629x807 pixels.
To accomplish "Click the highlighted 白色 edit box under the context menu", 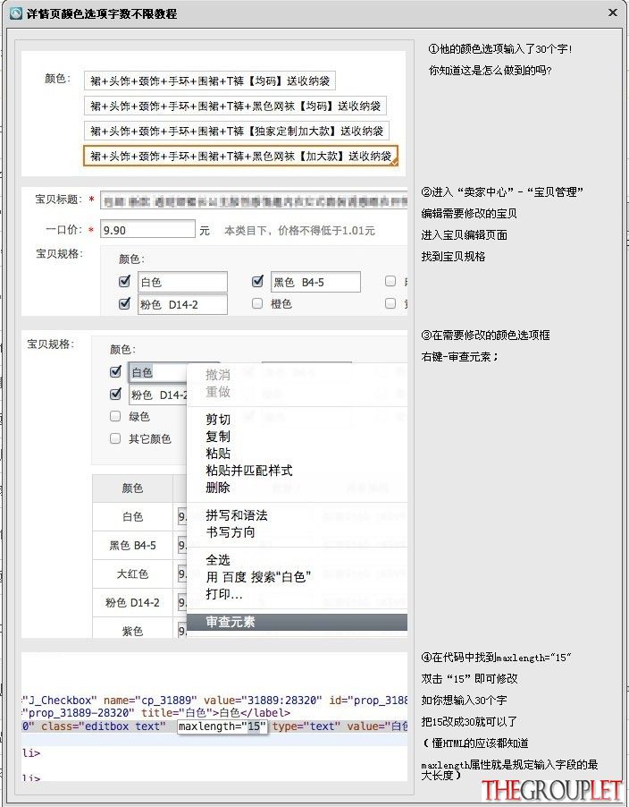I will (x=158, y=372).
